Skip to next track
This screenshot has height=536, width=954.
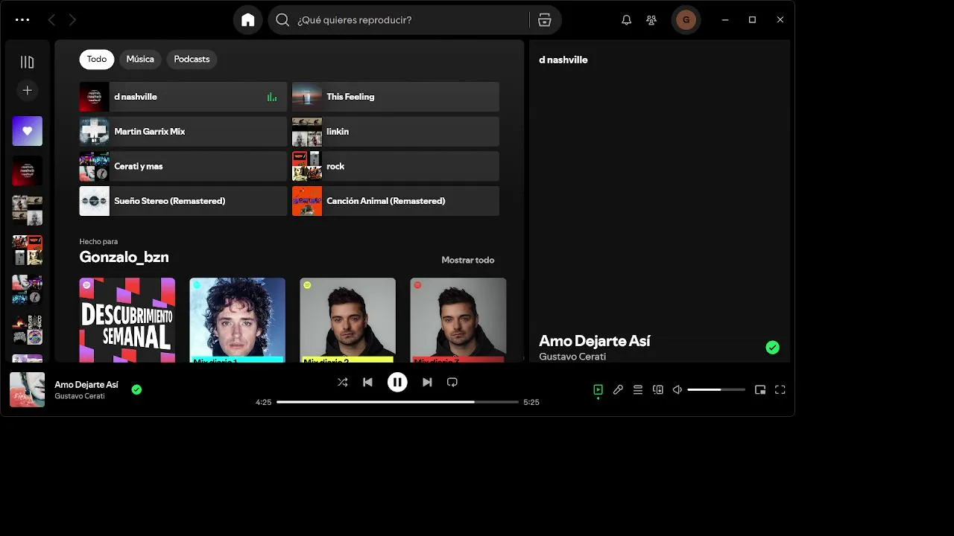coord(427,382)
